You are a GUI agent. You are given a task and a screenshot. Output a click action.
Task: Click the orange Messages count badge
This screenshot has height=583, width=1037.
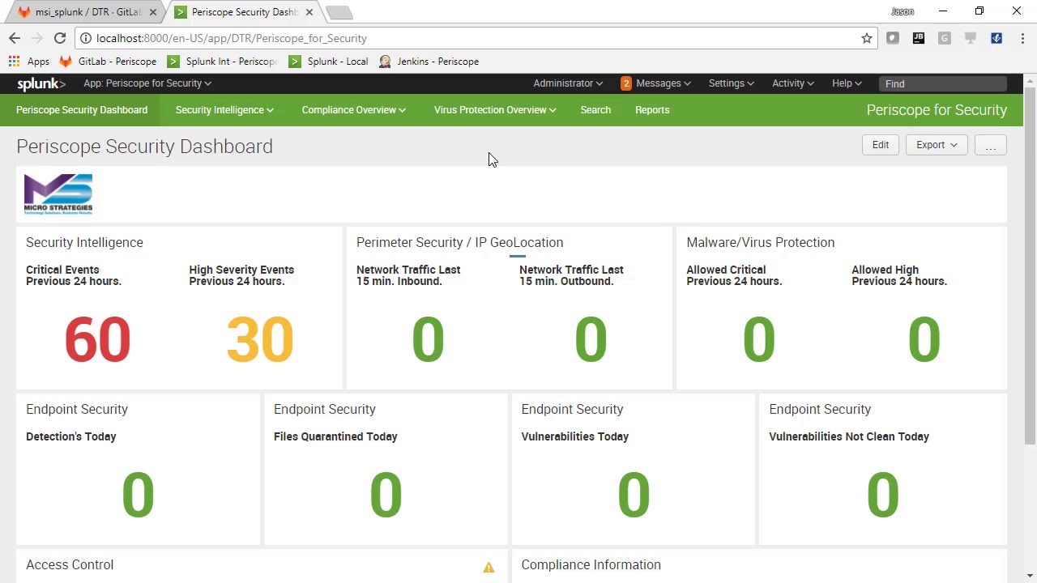(x=625, y=83)
